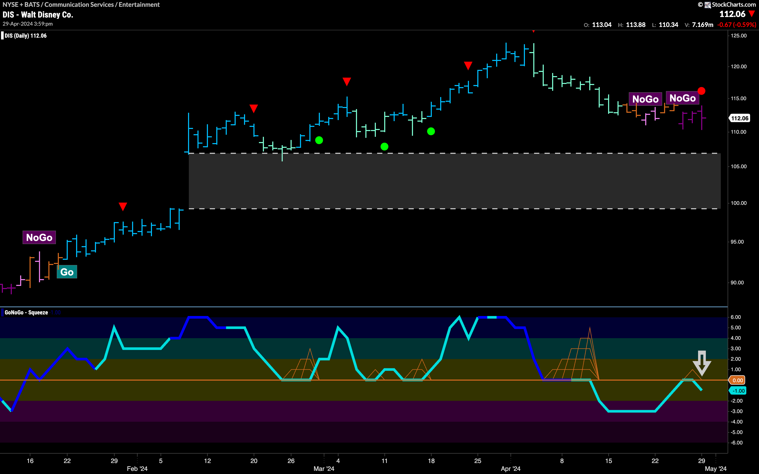
Task: Click the date label 16 on time axis
Action: [x=30, y=461]
